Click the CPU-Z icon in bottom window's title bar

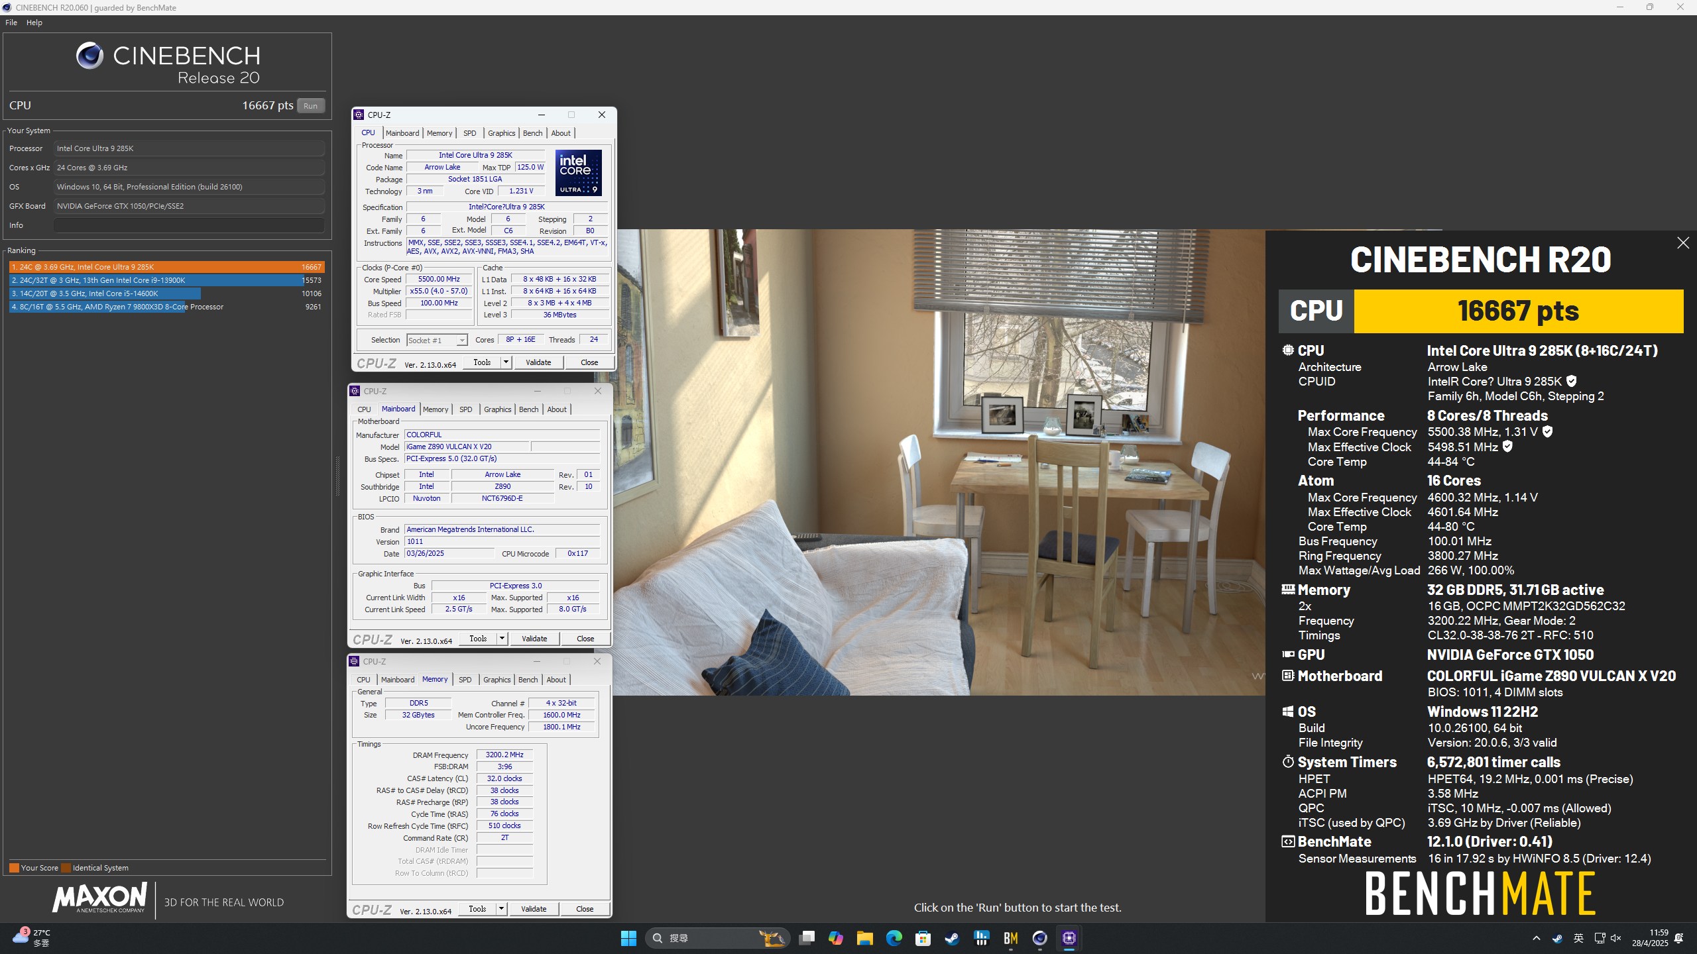(354, 661)
